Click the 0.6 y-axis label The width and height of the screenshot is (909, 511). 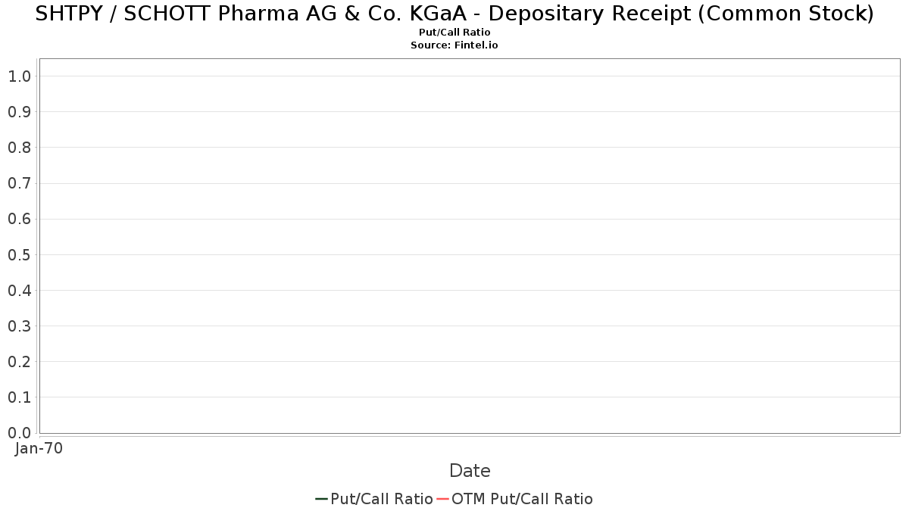pos(19,219)
